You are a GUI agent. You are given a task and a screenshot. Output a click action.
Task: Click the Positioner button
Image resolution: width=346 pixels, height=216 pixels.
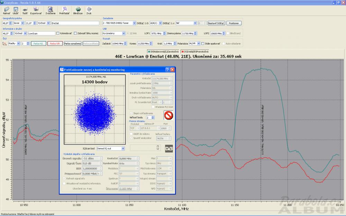coord(234,23)
